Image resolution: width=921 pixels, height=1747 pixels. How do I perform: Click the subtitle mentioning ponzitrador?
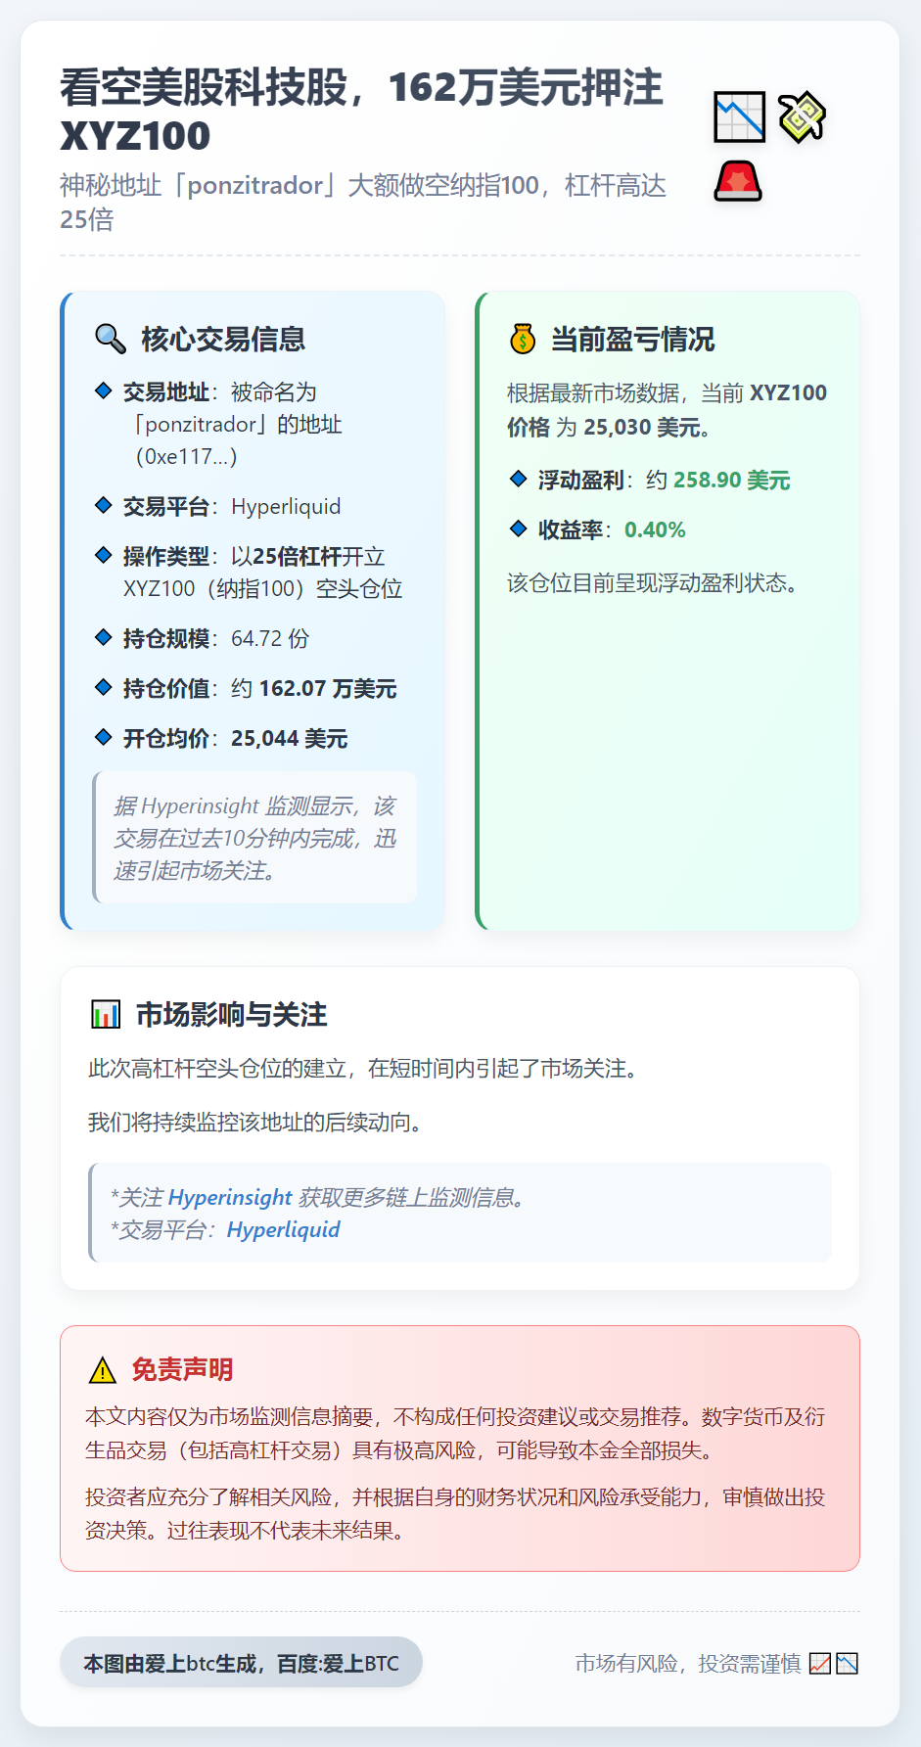363,202
